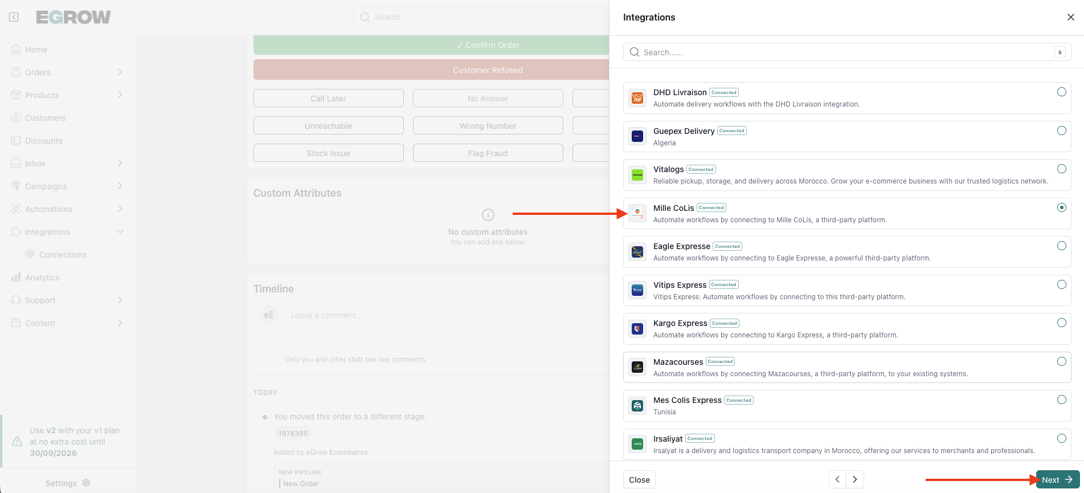Click the Settings gear icon in sidebar

(86, 483)
